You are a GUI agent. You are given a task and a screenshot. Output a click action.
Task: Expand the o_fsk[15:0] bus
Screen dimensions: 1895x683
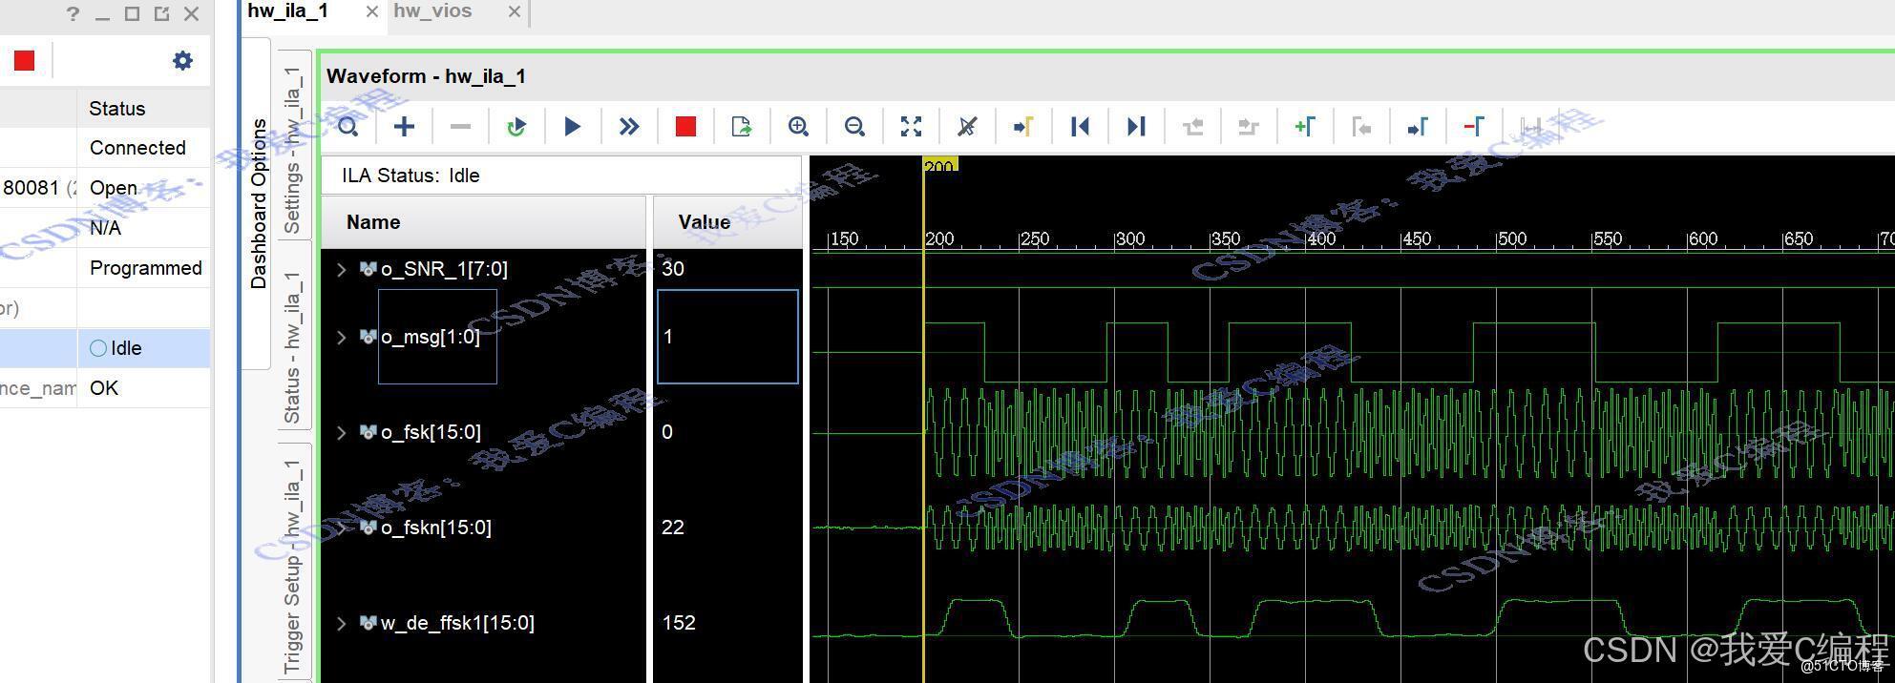[342, 433]
